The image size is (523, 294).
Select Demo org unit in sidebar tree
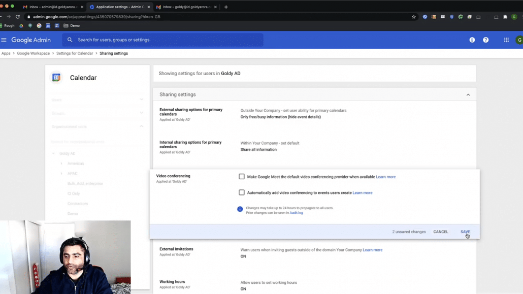(73, 214)
